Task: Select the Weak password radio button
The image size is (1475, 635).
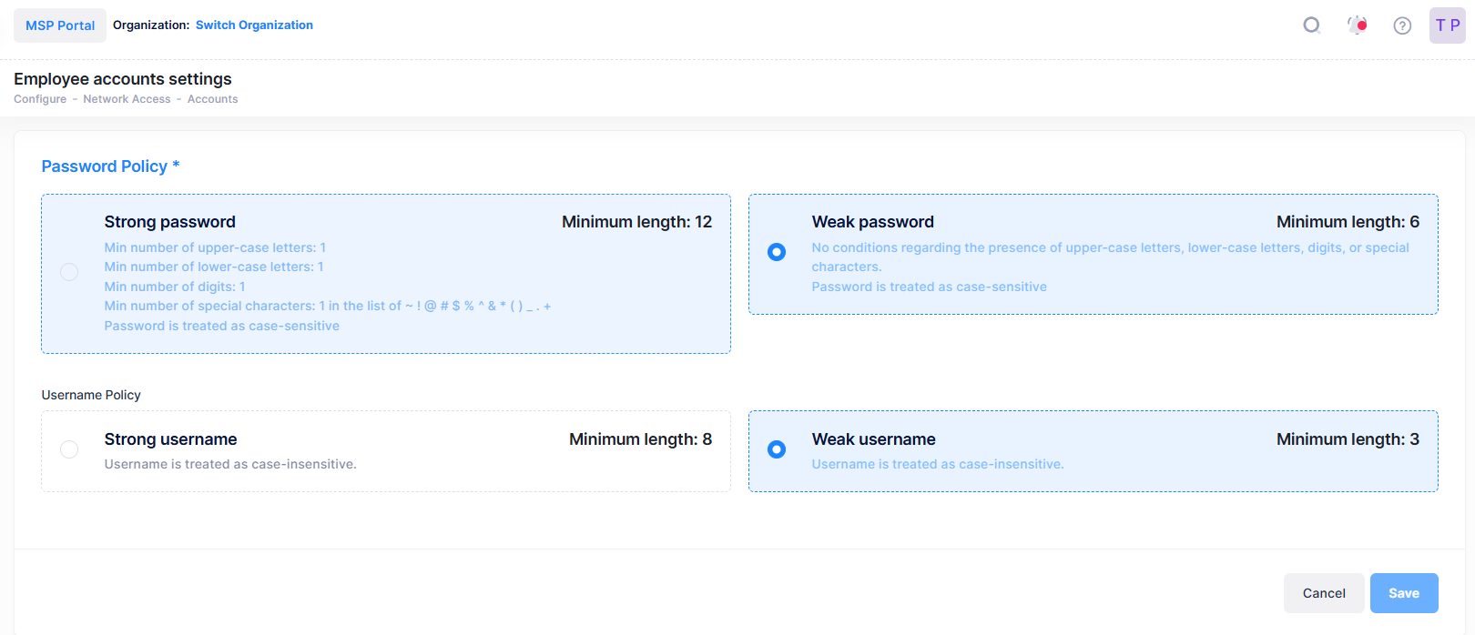Action: pos(776,252)
